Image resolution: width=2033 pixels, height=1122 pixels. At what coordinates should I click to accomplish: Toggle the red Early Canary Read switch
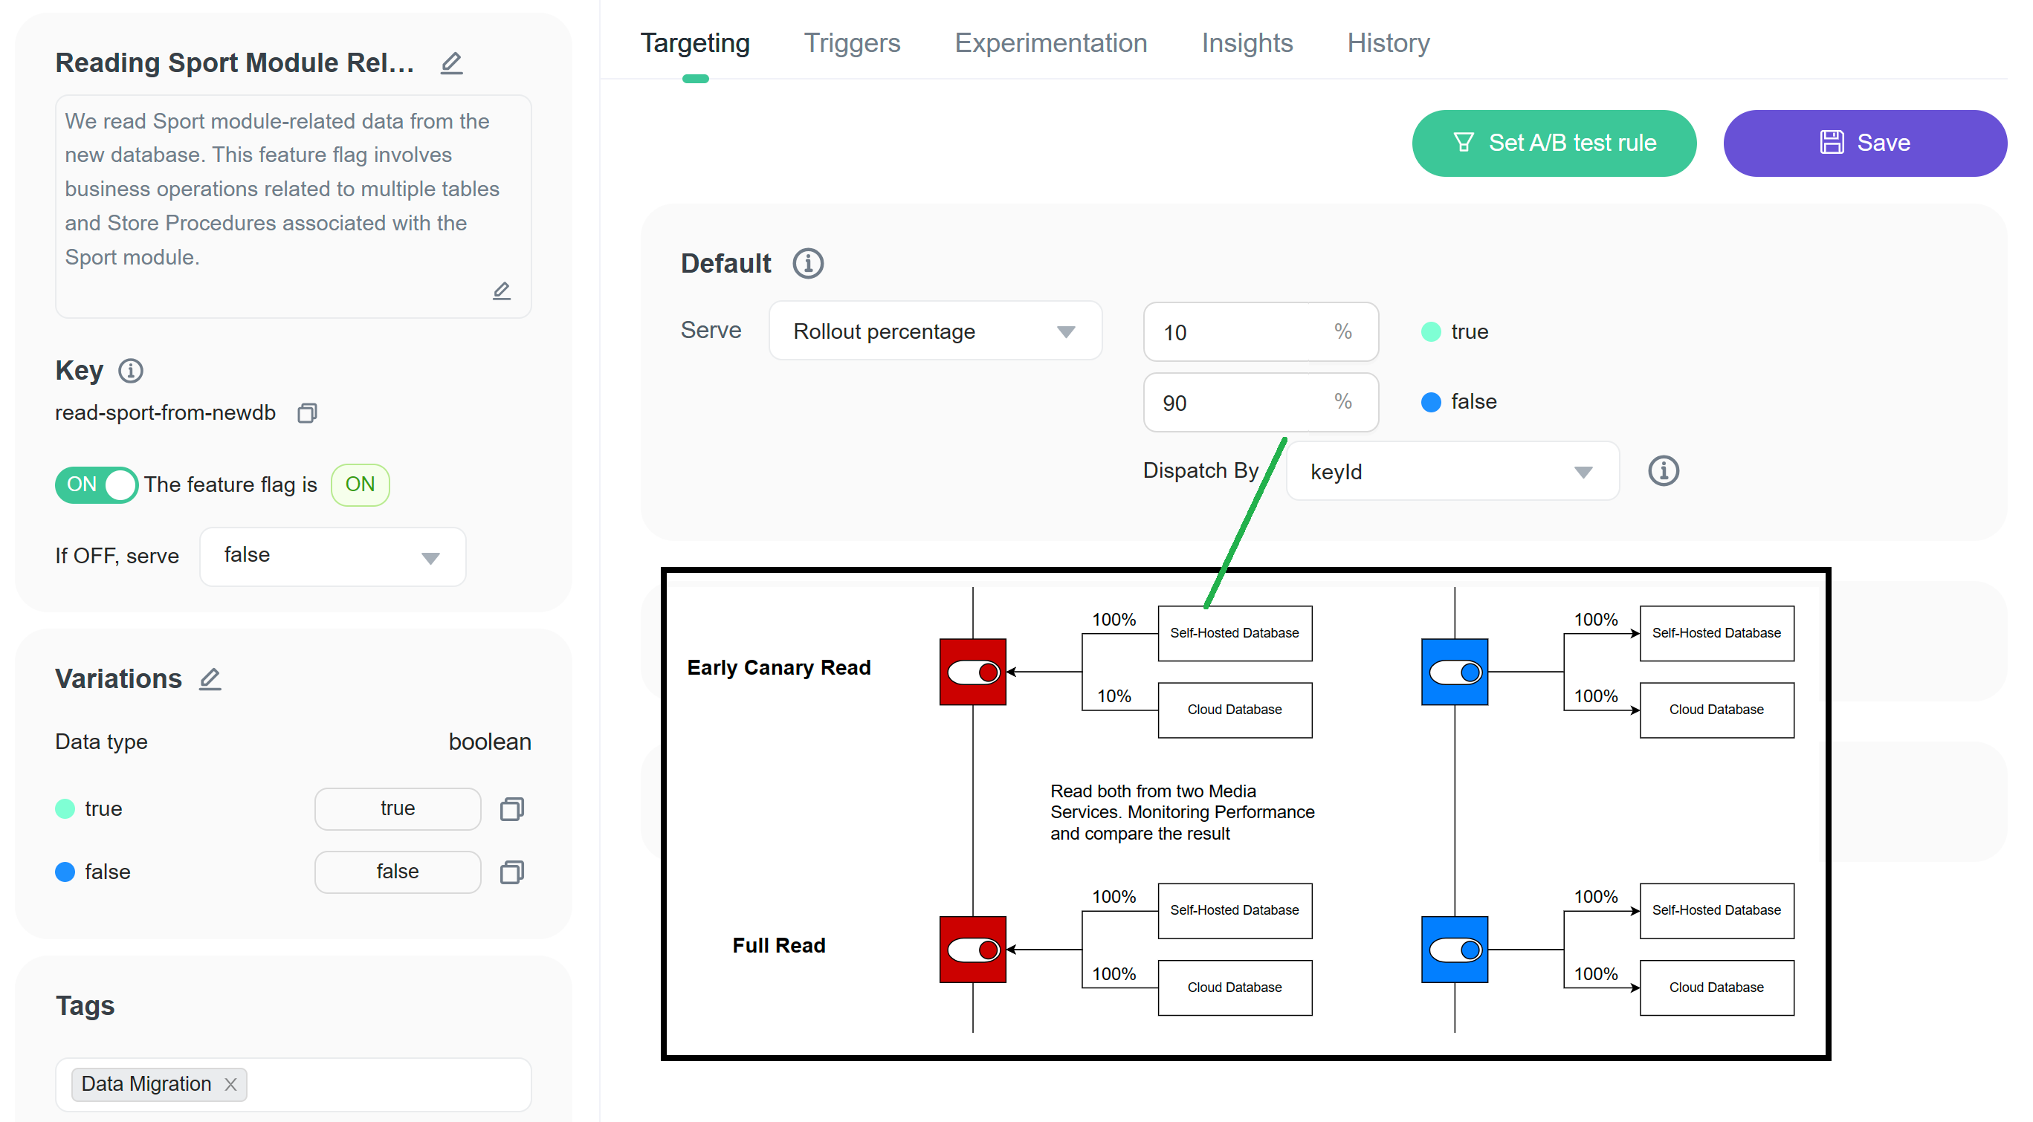972,672
